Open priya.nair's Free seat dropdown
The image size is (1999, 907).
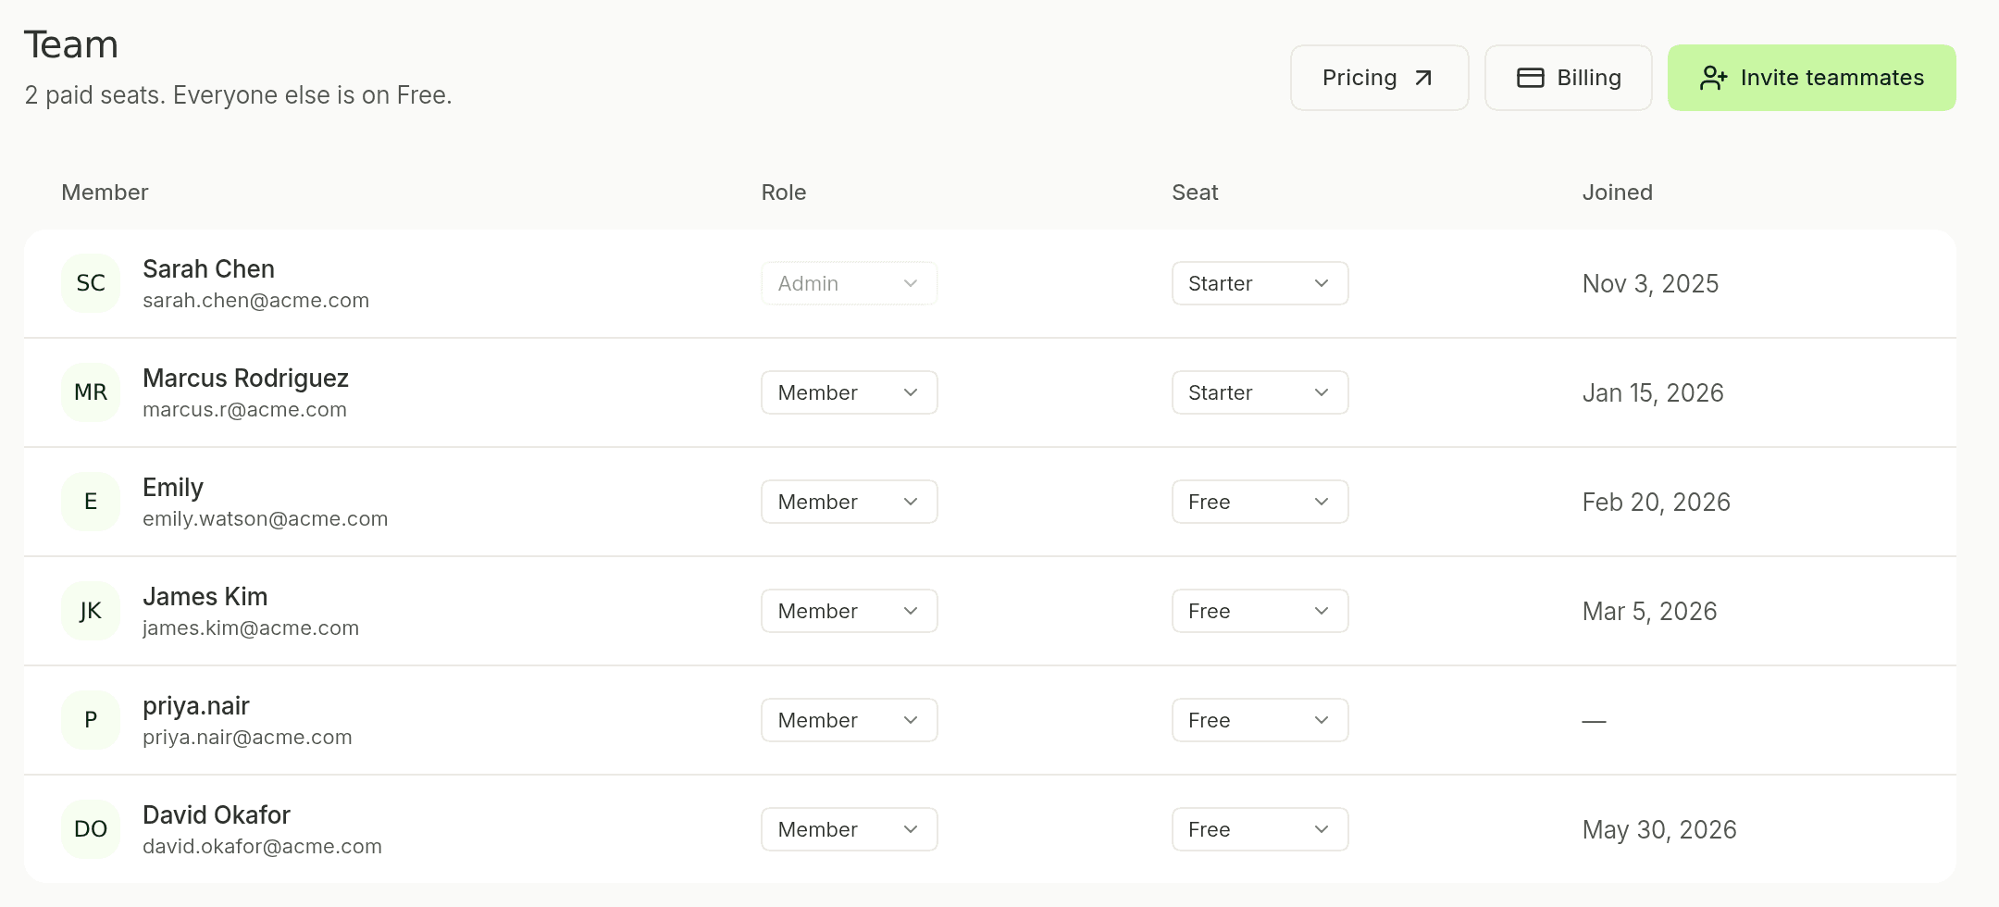click(x=1260, y=720)
